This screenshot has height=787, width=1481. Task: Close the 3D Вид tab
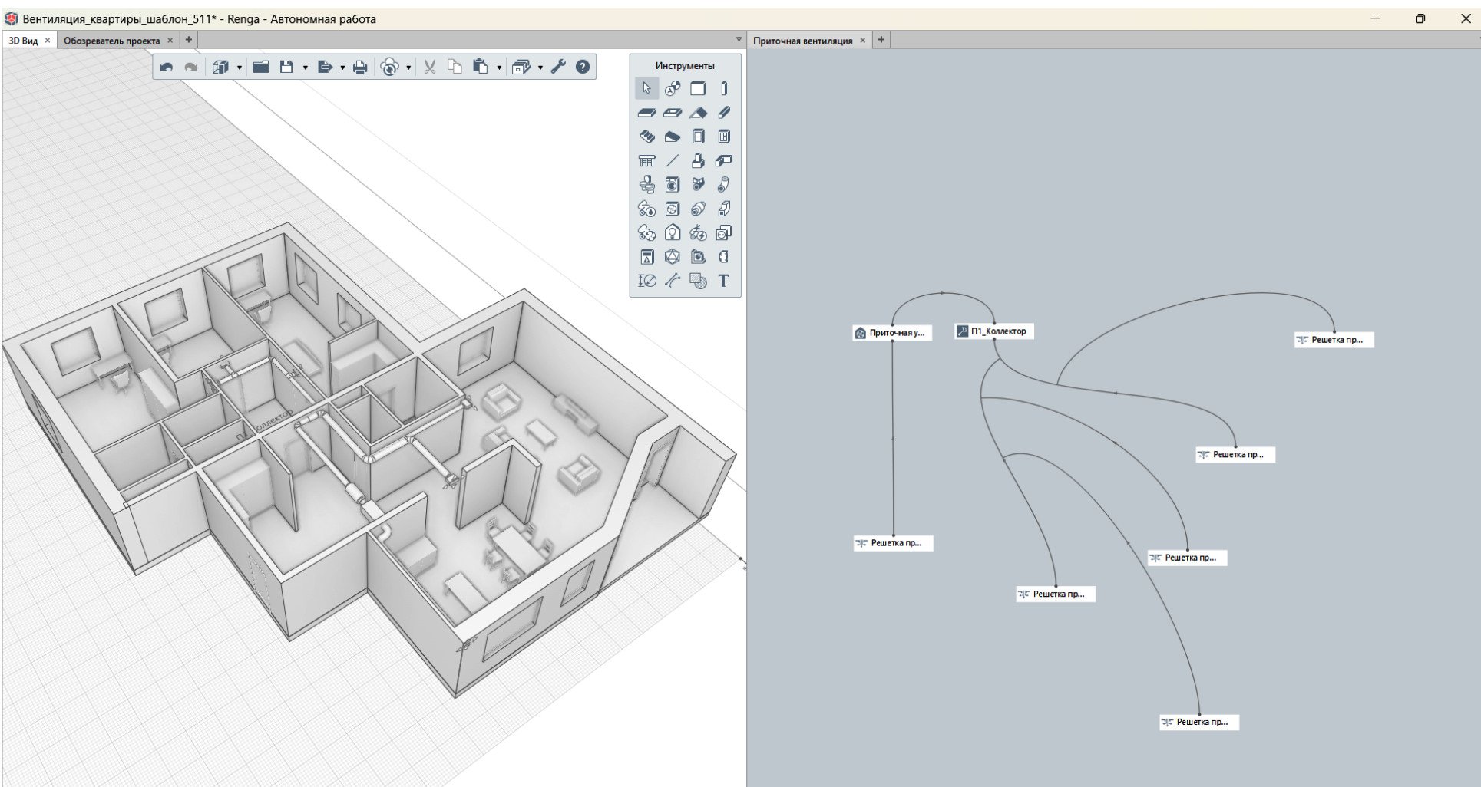coord(48,41)
